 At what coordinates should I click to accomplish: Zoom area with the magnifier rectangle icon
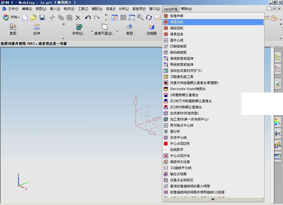coord(132,17)
